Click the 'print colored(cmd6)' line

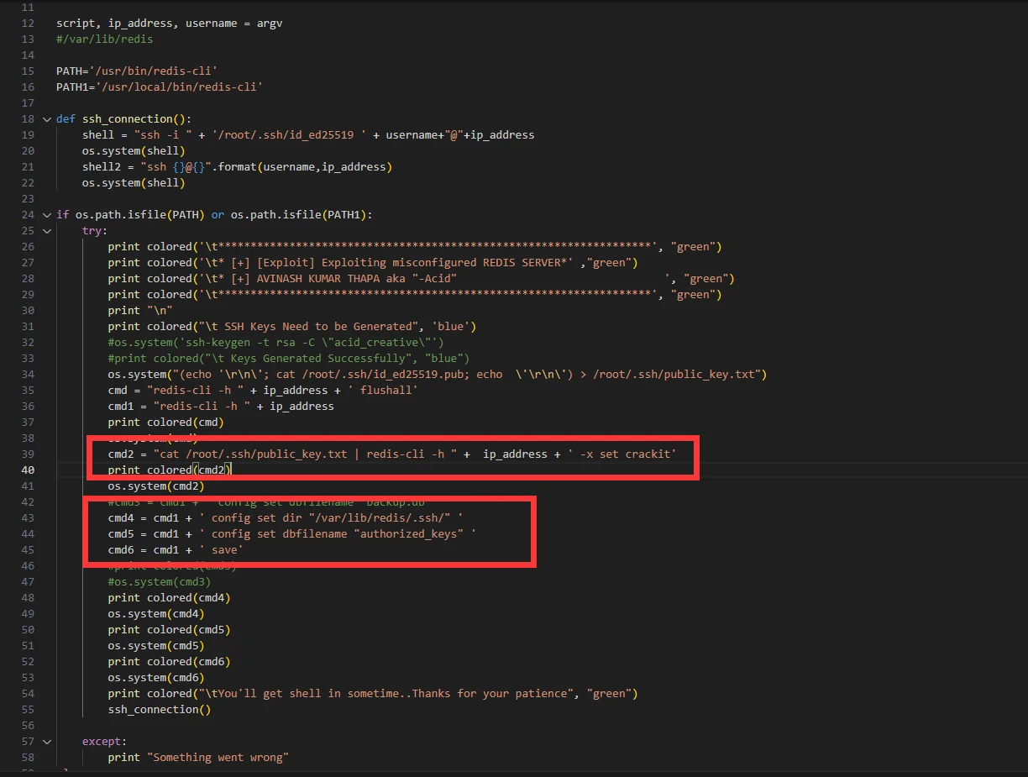[170, 661]
